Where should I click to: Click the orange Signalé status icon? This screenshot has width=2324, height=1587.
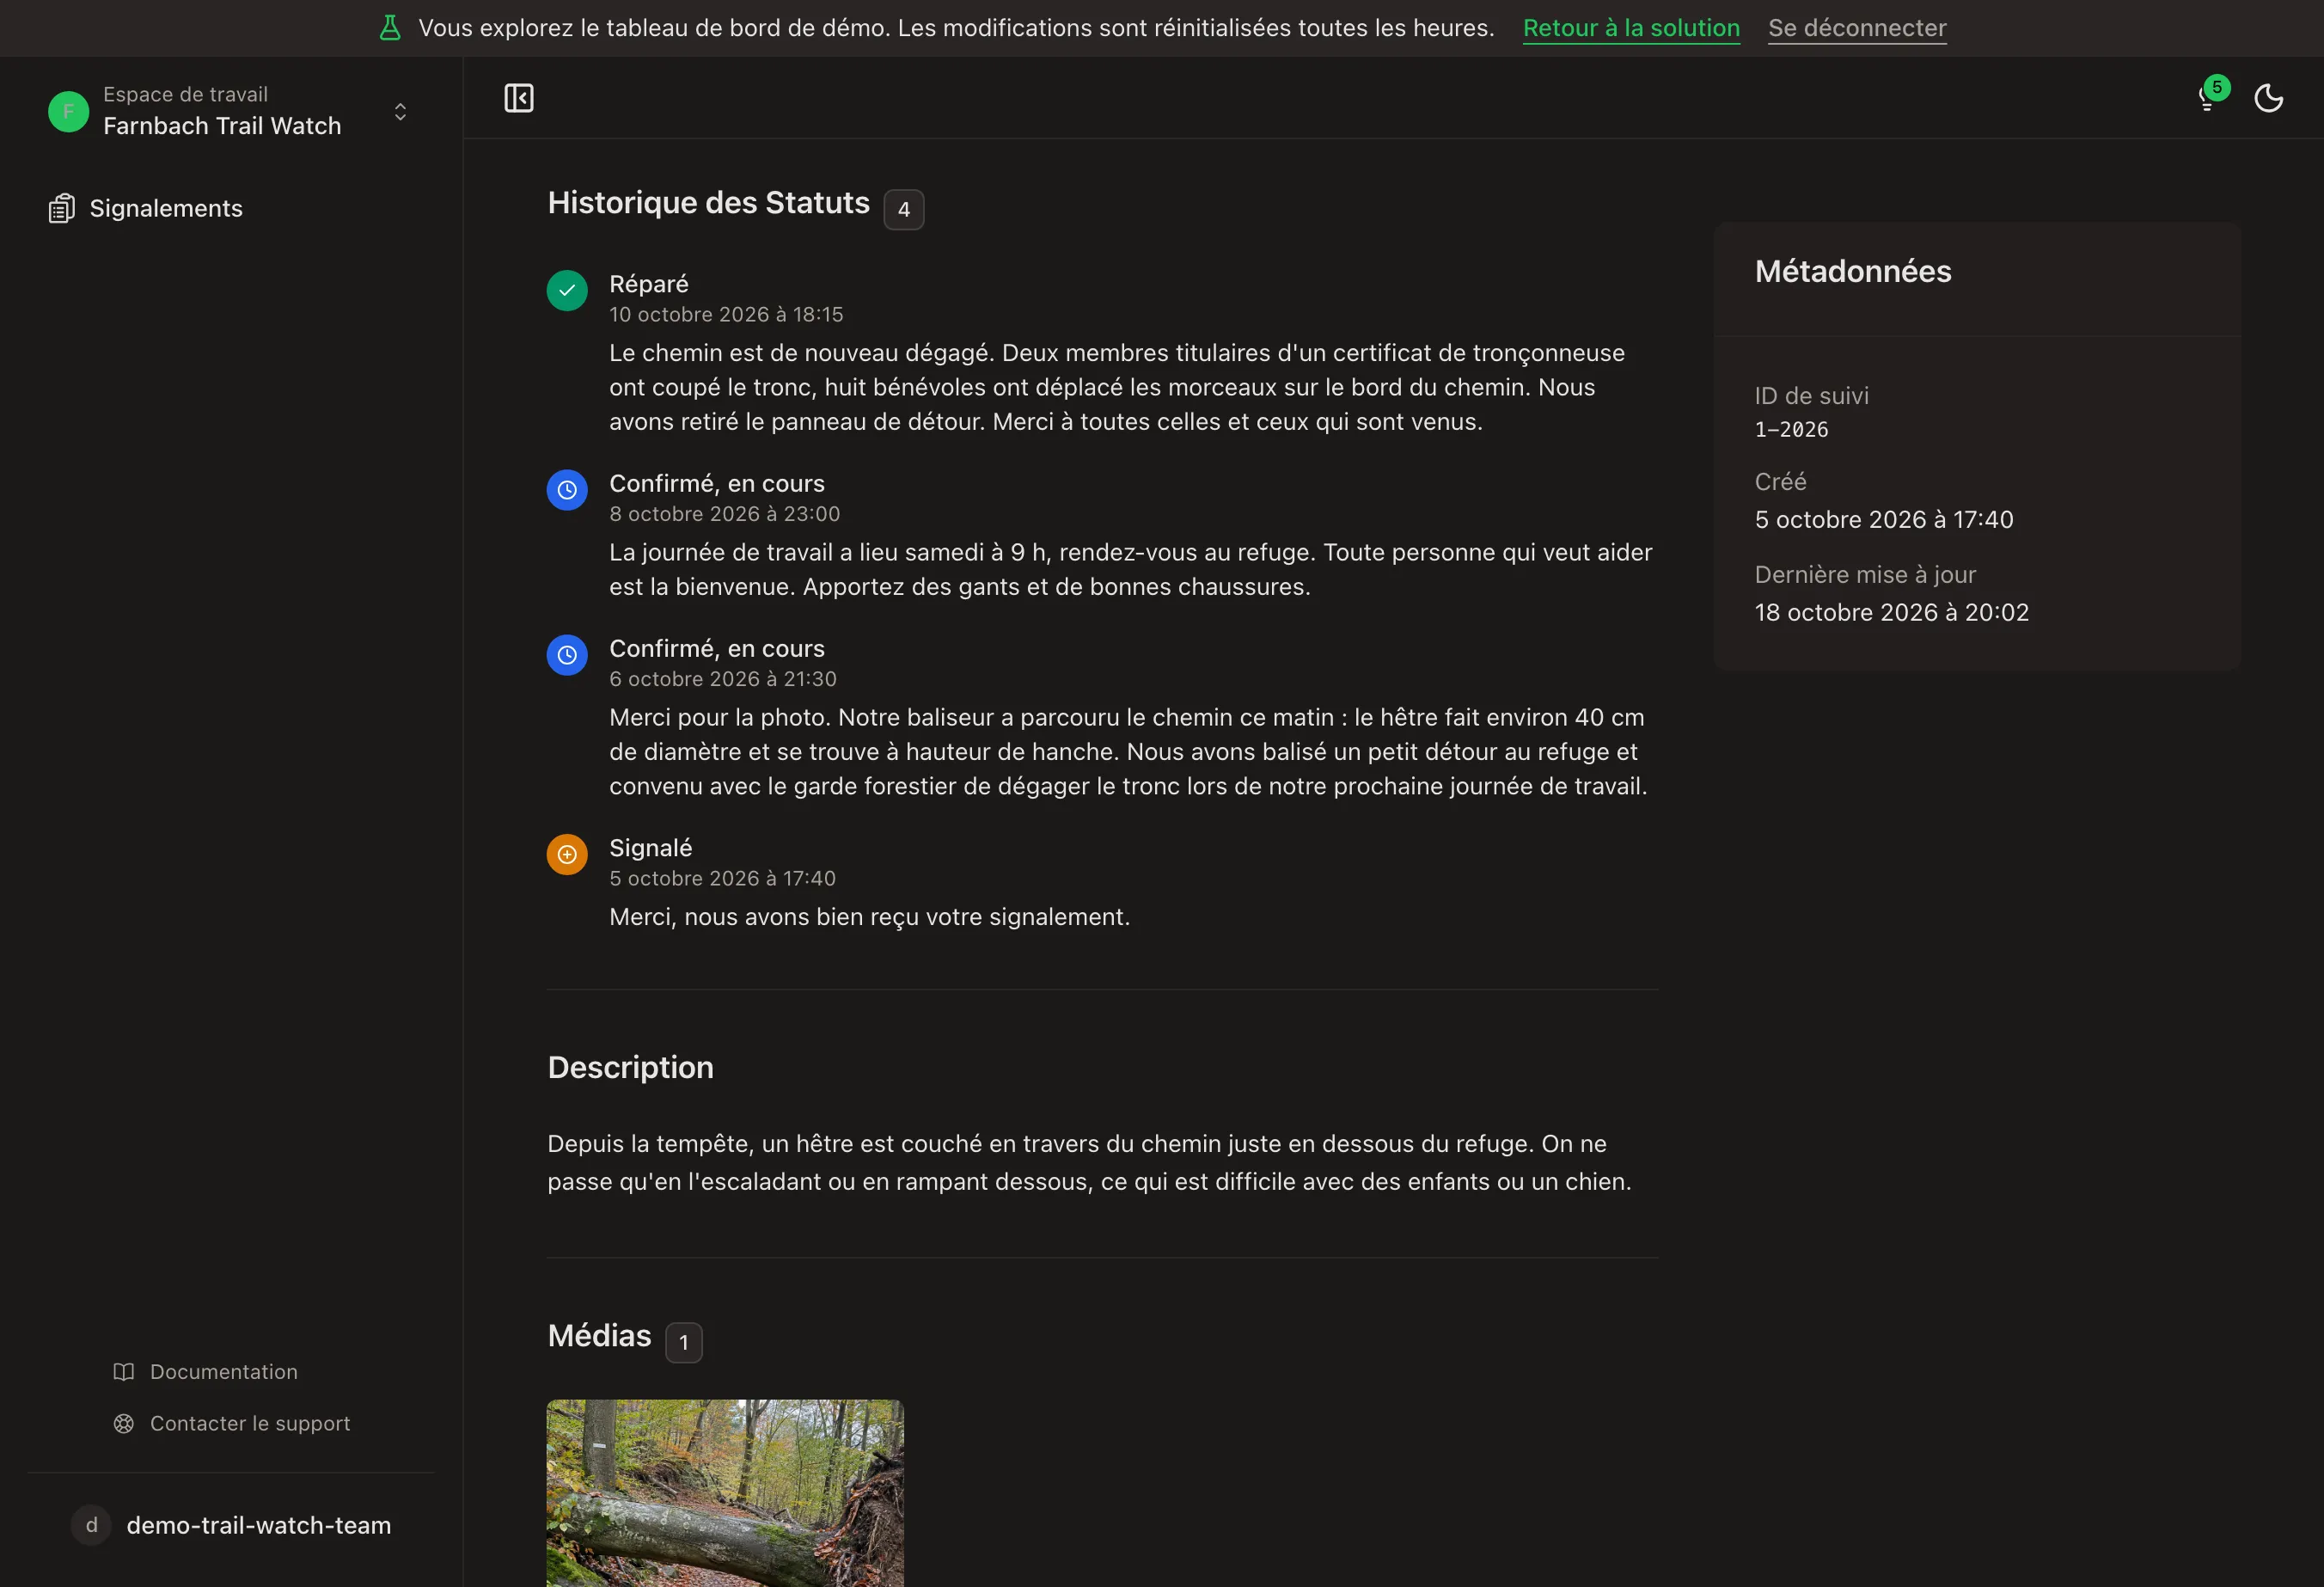567,855
